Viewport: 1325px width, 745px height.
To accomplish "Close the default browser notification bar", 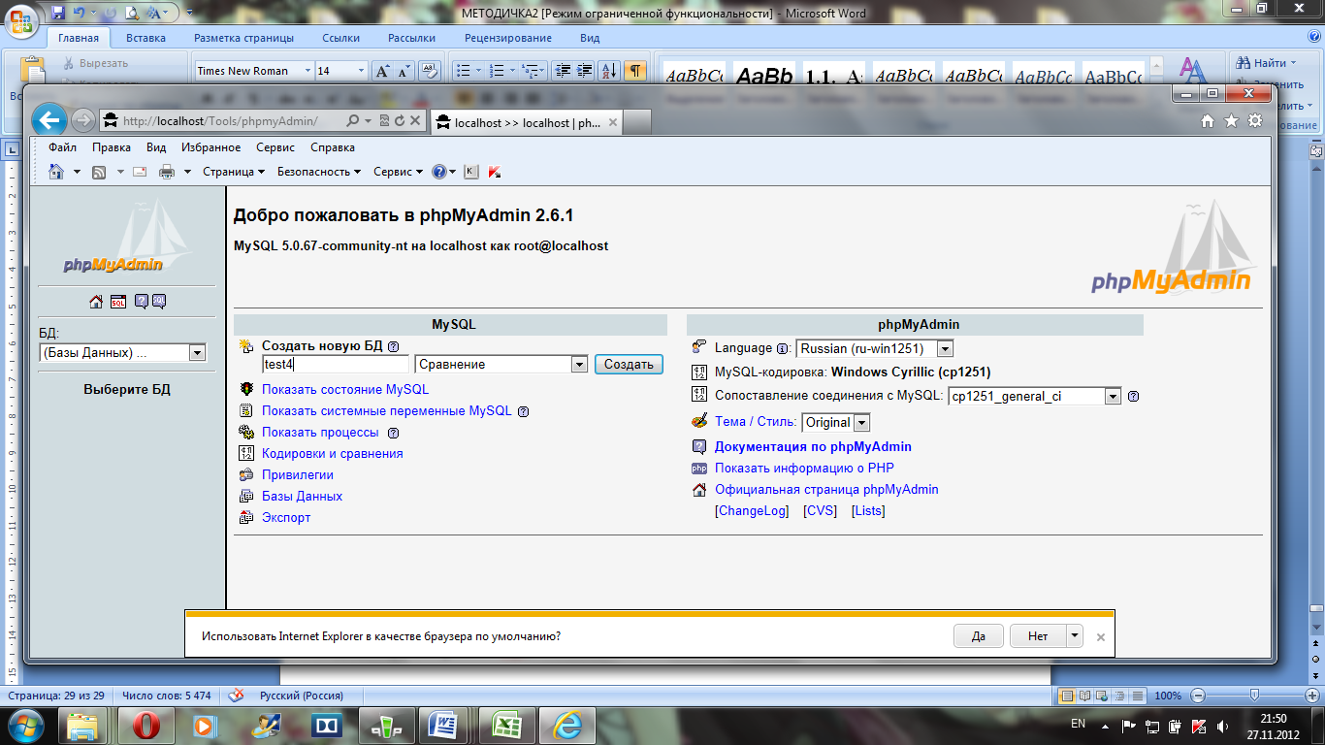I will tap(1100, 637).
